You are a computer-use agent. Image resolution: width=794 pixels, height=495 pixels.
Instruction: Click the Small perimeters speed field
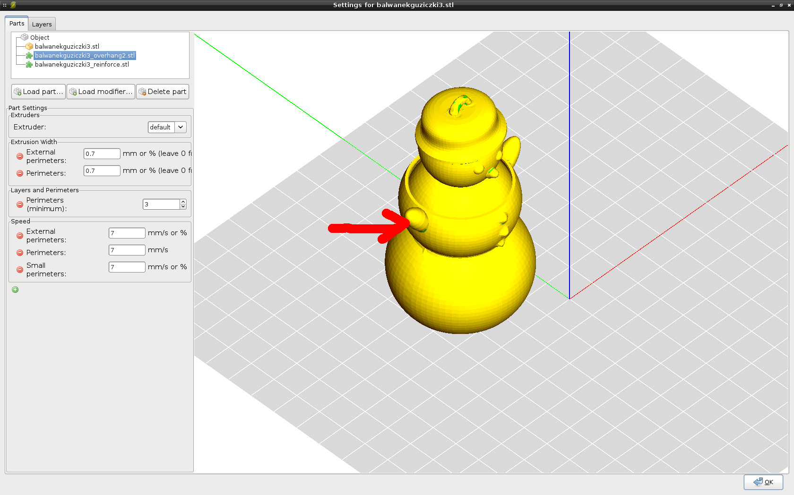click(x=127, y=267)
